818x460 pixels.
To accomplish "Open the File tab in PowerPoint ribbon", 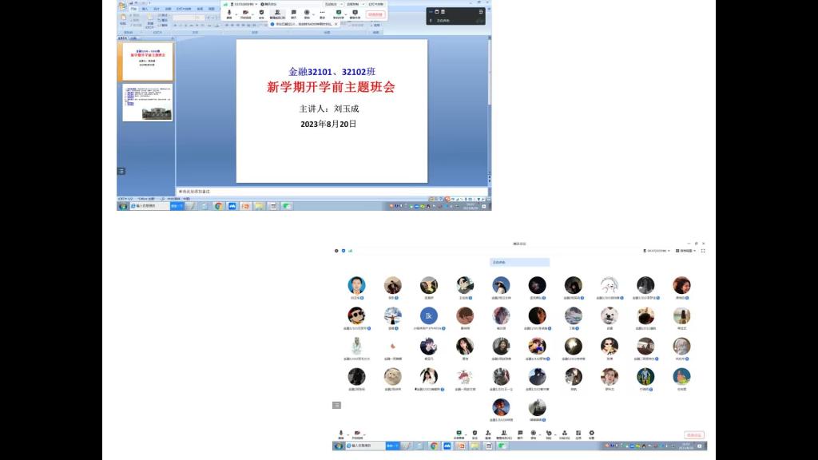I will tap(133, 9).
